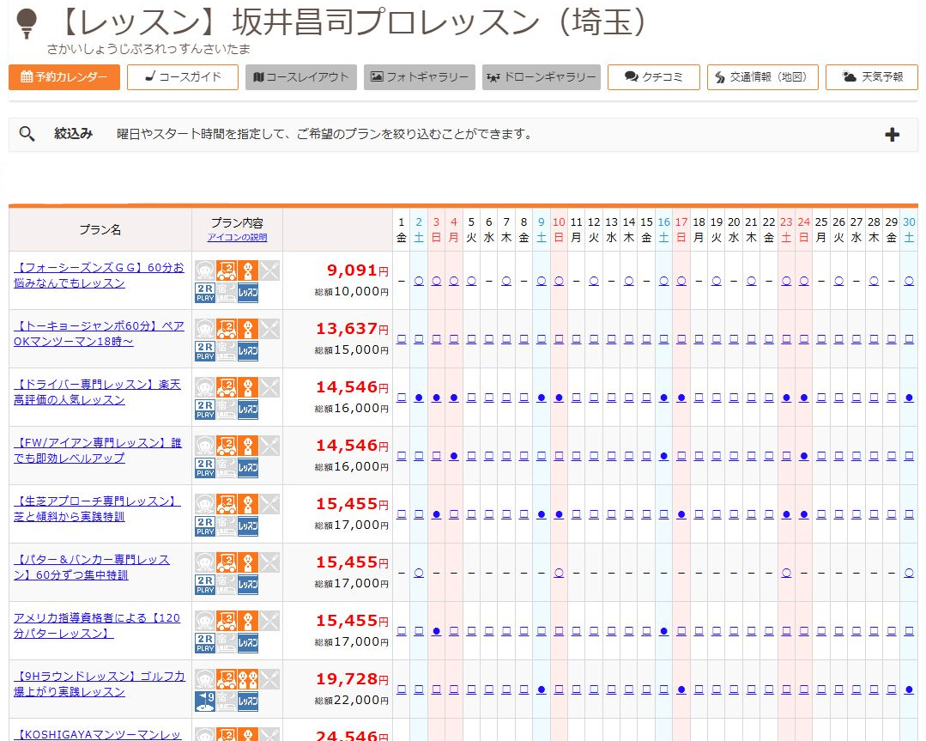Click the speech bubble icon on クチコミ

630,76
